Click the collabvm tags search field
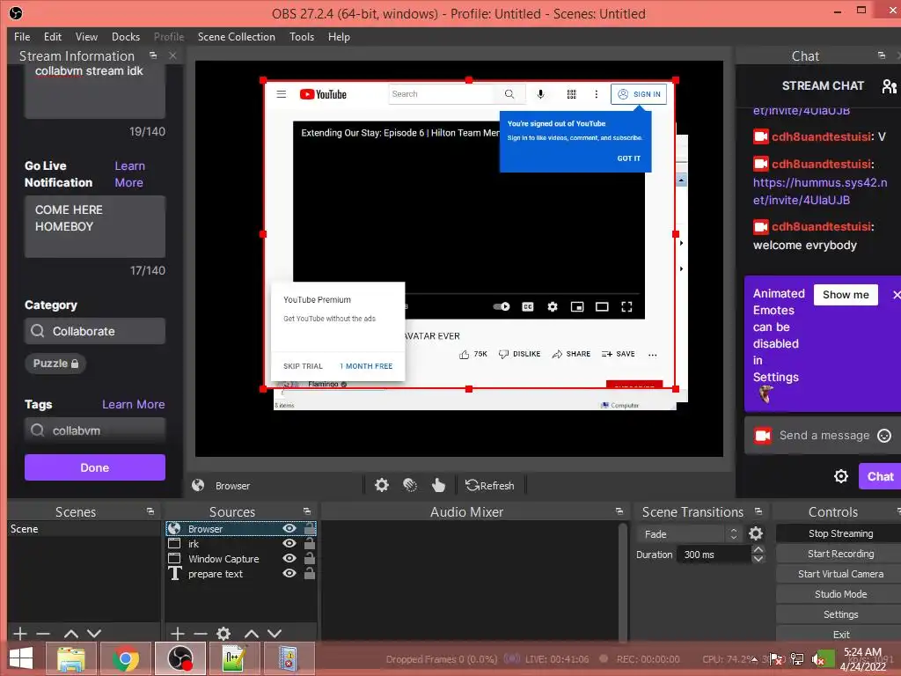 point(95,430)
